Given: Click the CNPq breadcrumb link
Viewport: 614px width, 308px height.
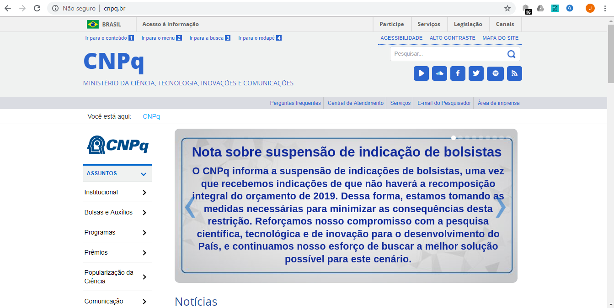Looking at the screenshot, I should tap(151, 116).
